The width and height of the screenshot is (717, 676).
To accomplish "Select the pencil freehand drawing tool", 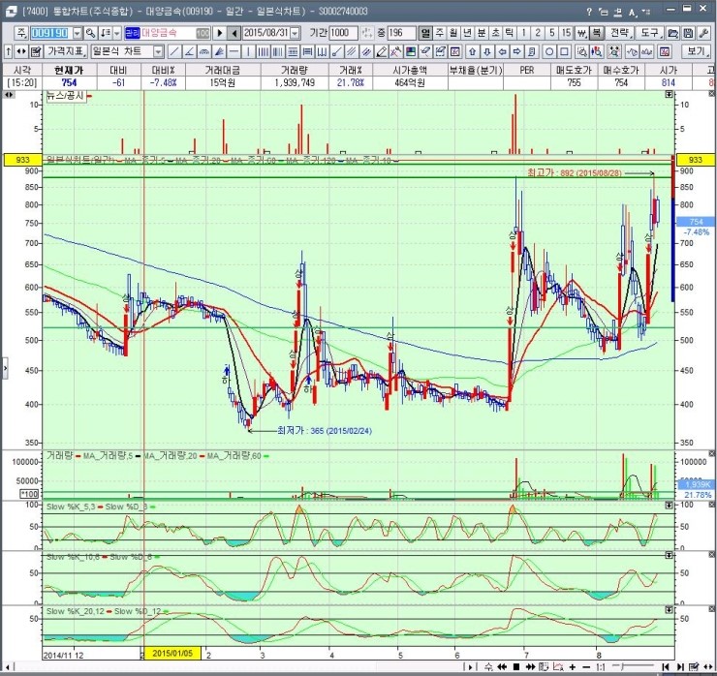I will point(381,51).
